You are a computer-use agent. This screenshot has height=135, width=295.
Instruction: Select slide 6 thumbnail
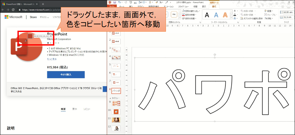[116, 74]
